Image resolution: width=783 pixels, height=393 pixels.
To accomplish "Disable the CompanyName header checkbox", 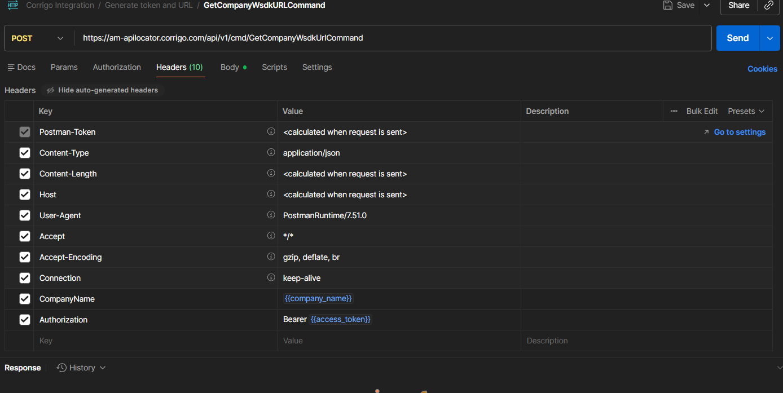I will (25, 299).
